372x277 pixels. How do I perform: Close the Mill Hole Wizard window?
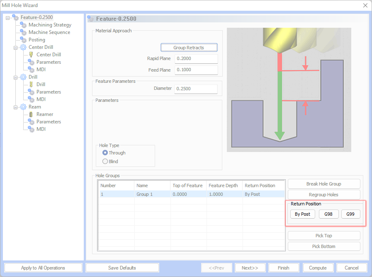(365, 5)
